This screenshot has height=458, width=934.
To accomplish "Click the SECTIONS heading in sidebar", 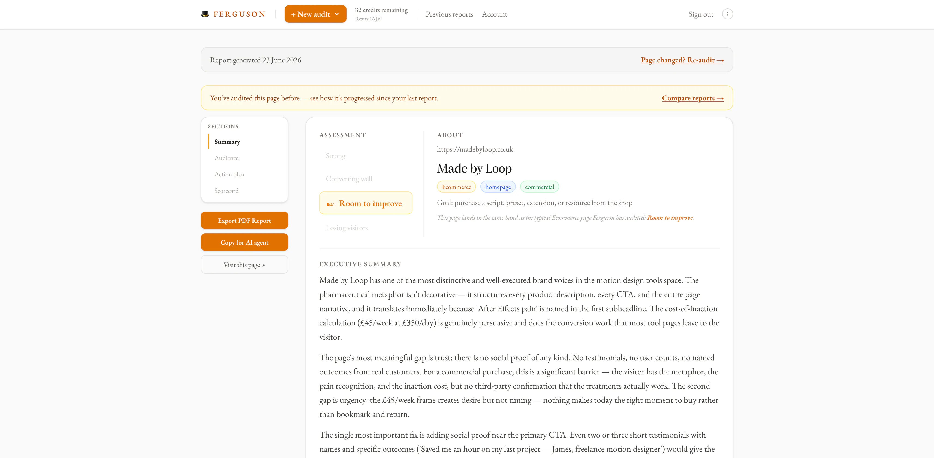I will click(x=223, y=126).
